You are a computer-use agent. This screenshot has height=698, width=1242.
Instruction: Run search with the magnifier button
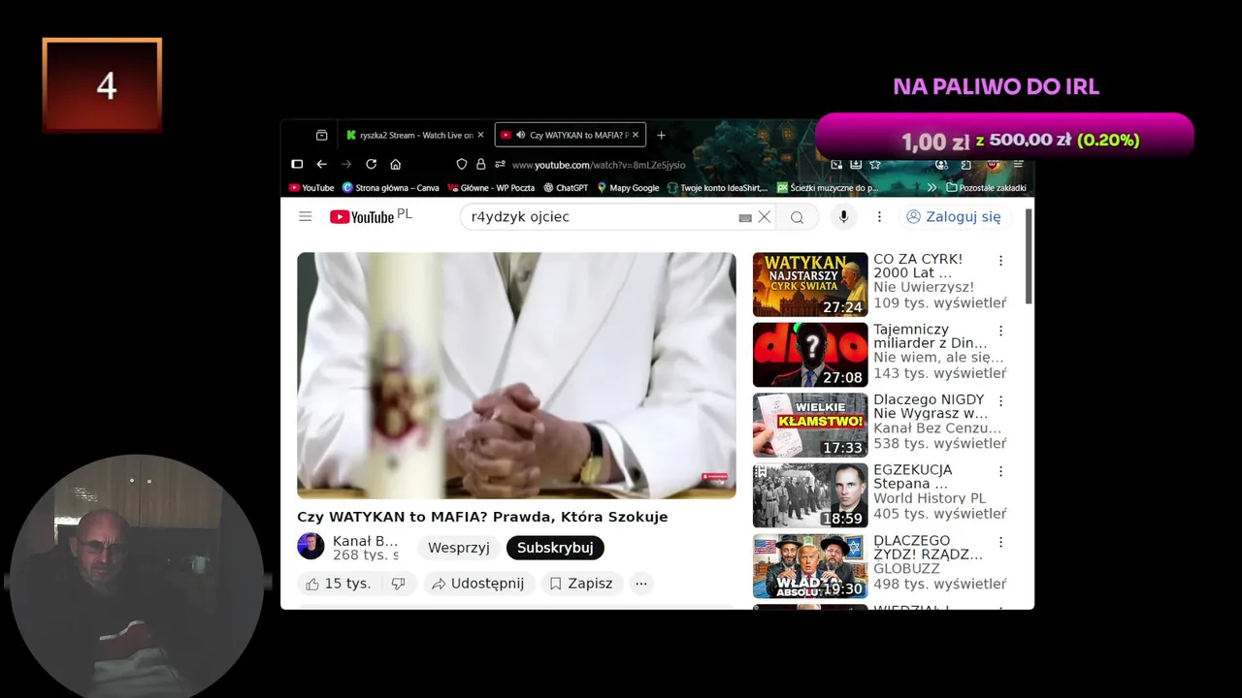(x=797, y=217)
